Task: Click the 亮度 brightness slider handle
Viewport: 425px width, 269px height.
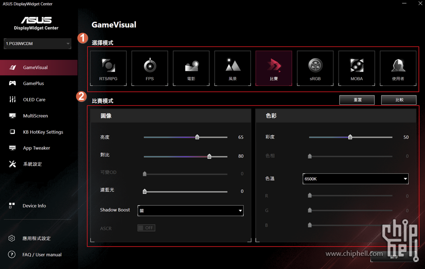Action: pyautogui.click(x=197, y=137)
